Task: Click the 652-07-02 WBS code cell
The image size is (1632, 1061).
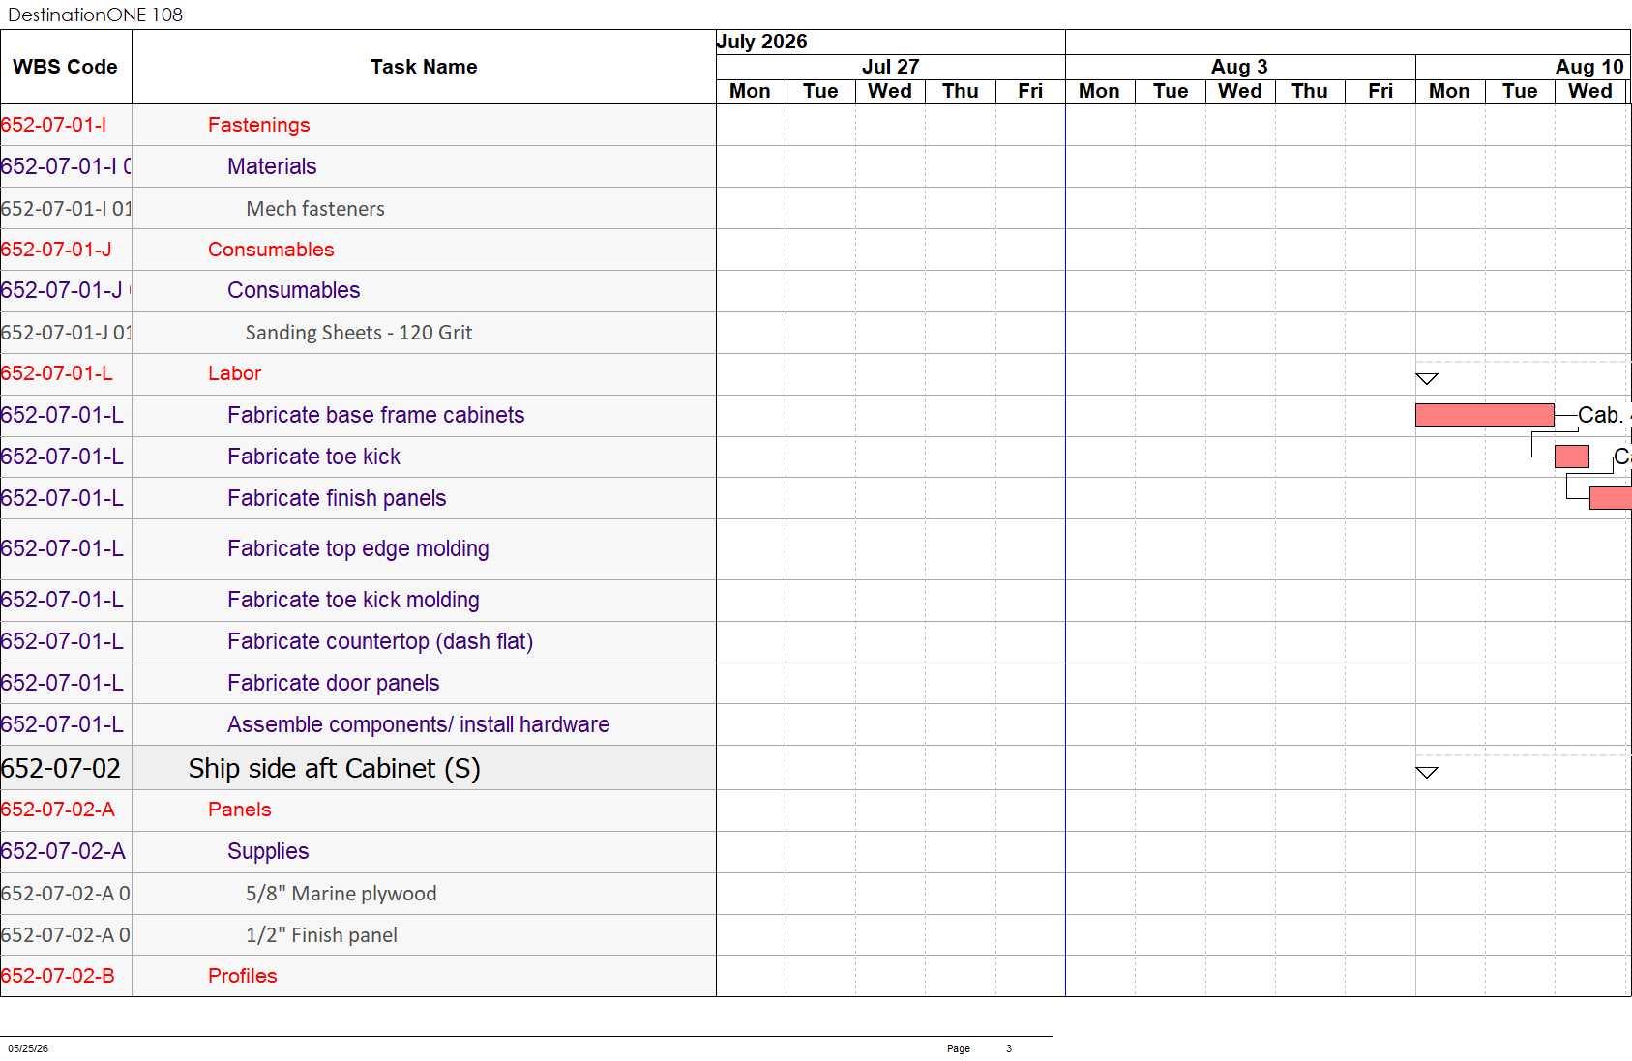Action: click(x=66, y=768)
